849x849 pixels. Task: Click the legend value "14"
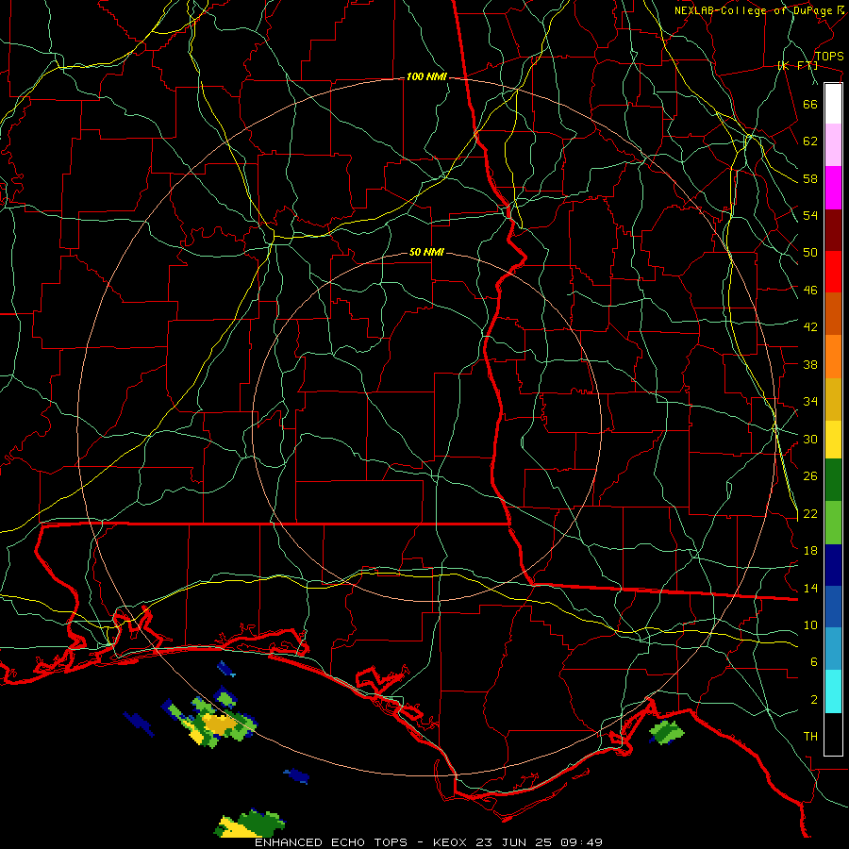(810, 588)
